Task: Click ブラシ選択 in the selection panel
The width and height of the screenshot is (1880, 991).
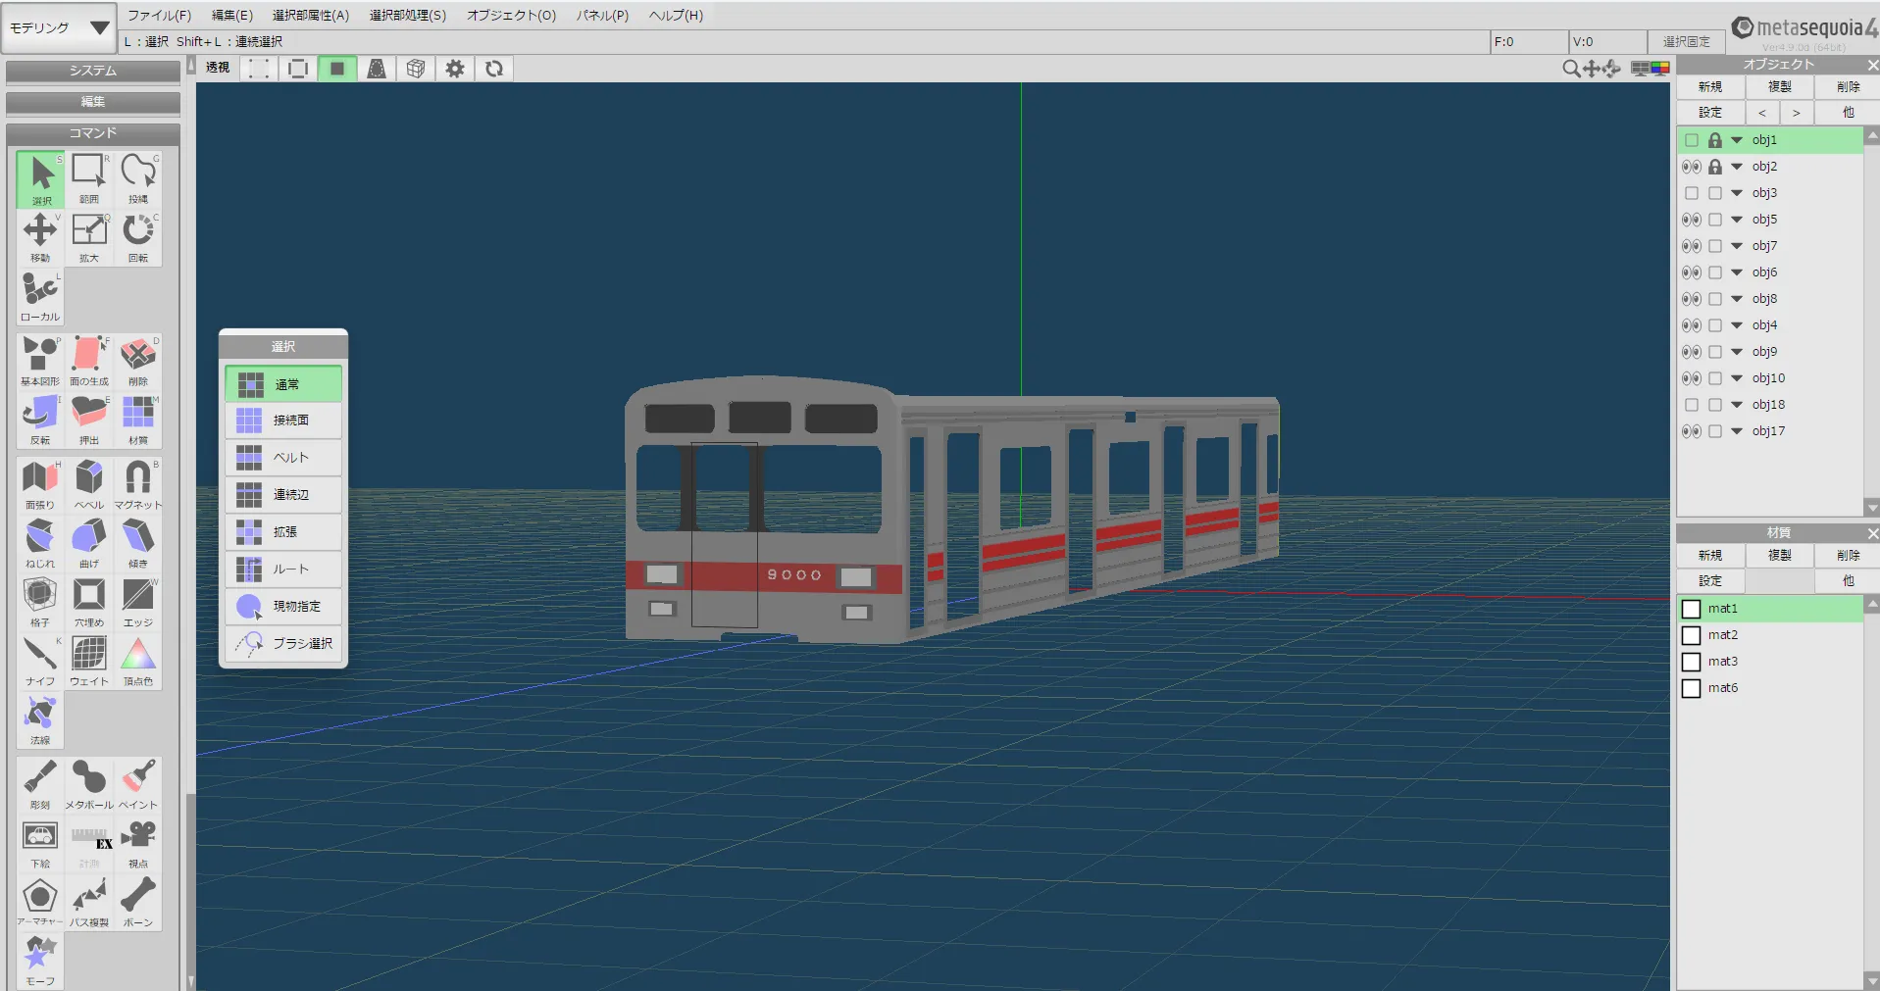Action: click(x=283, y=644)
